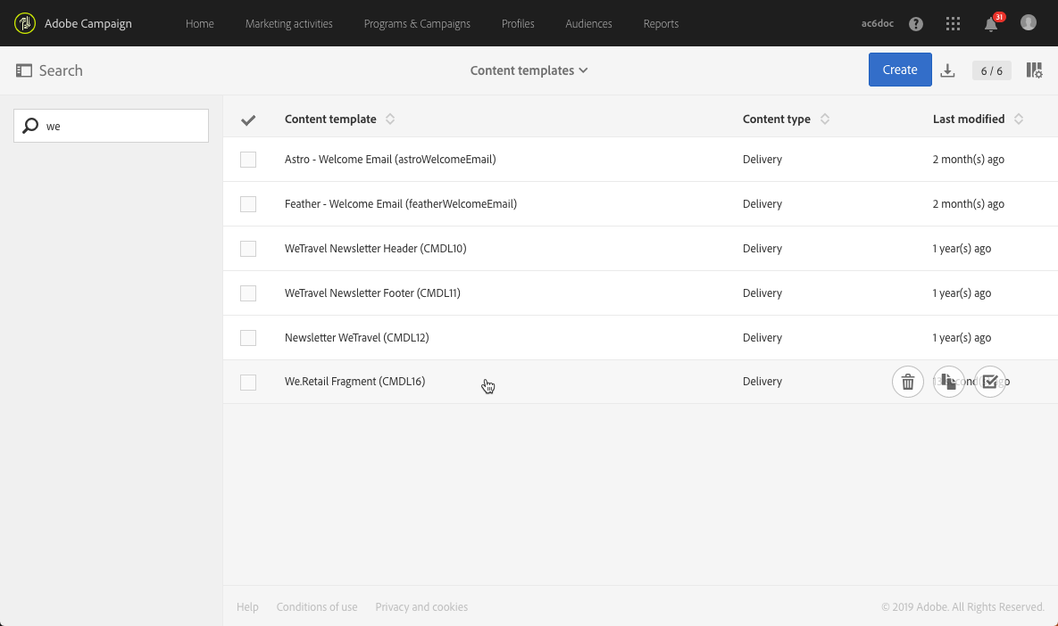Image resolution: width=1058 pixels, height=626 pixels.
Task: Click '2 month(s) ago' in Astro row
Action: tap(968, 159)
